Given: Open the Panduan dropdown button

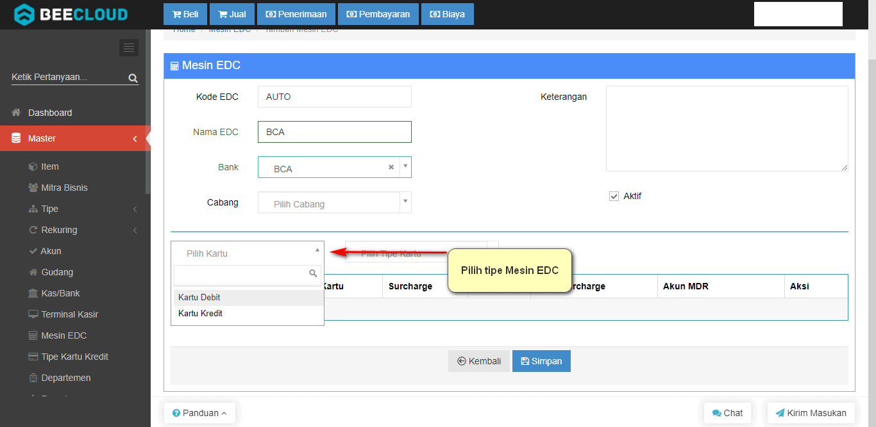Looking at the screenshot, I should pyautogui.click(x=199, y=413).
